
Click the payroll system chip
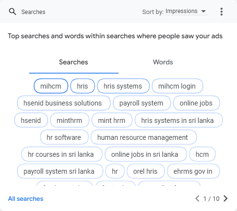[x=142, y=103]
